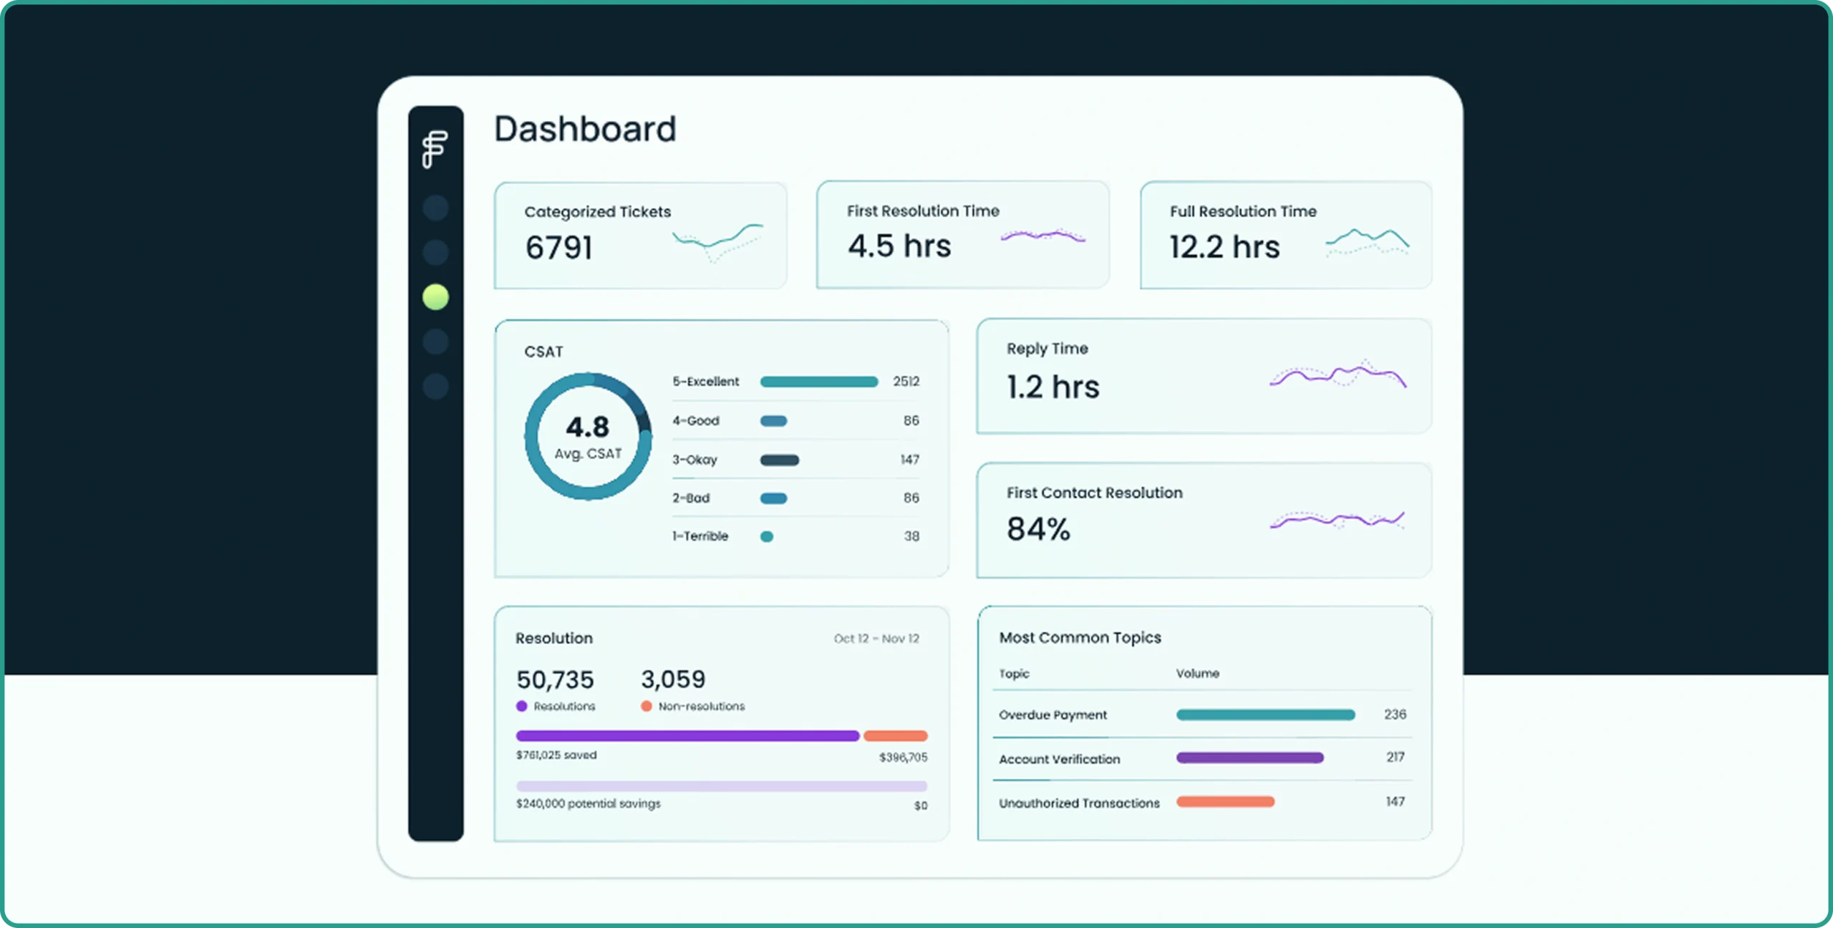1833x928 pixels.
Task: Click the Volume column header
Action: point(1197,673)
